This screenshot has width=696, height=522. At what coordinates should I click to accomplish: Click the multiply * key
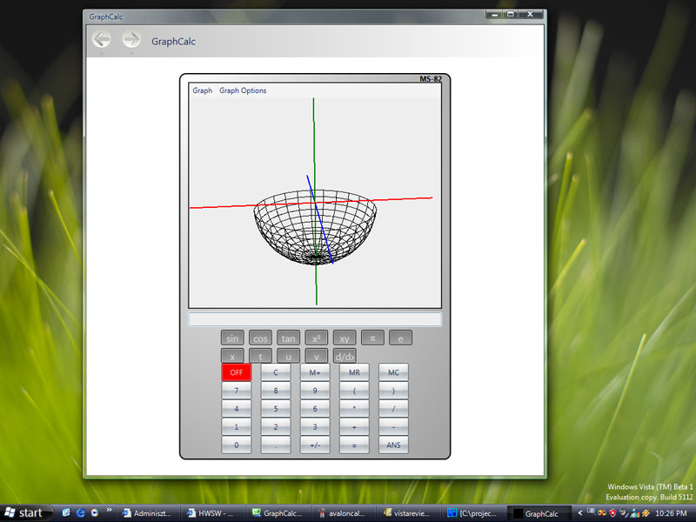tap(354, 409)
